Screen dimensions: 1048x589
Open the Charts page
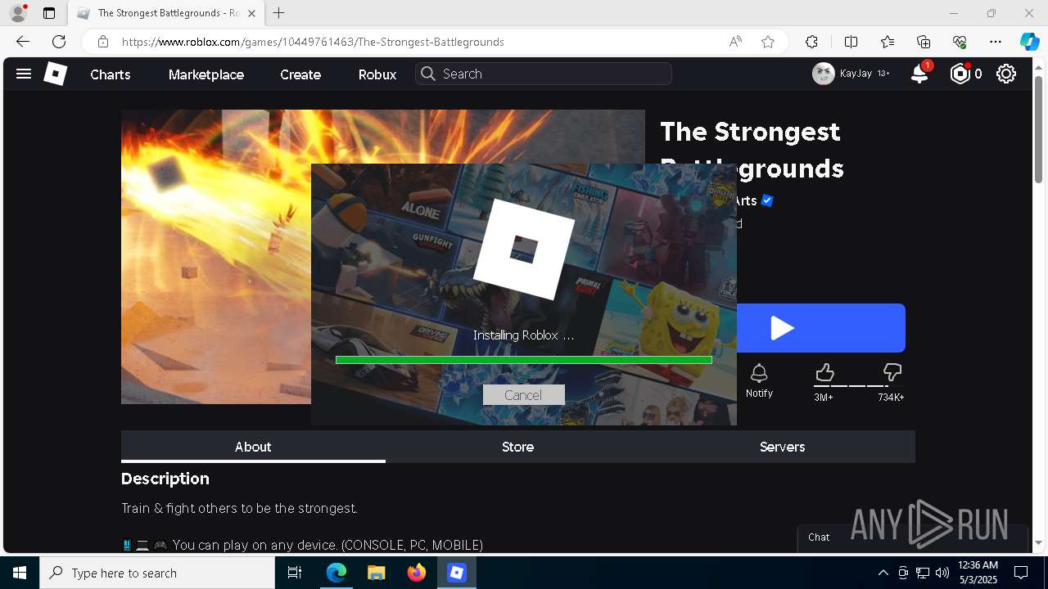click(111, 74)
